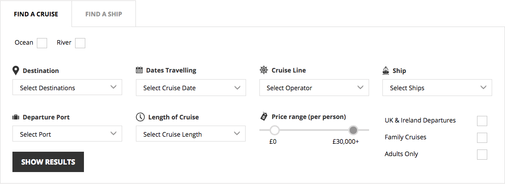Click the Cruise Line ship wheel icon
The image size is (505, 184).
[263, 70]
